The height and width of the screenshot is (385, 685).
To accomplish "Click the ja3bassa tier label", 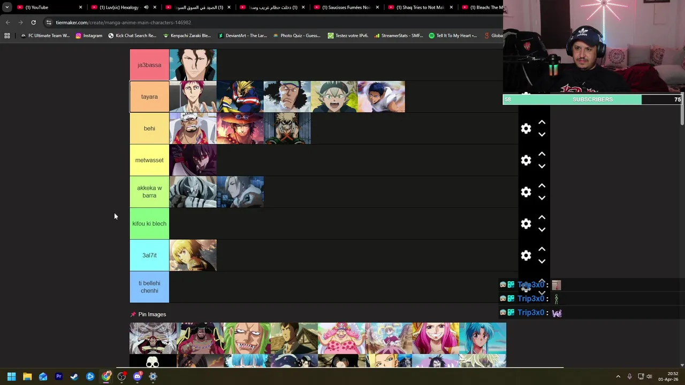I will click(x=149, y=65).
